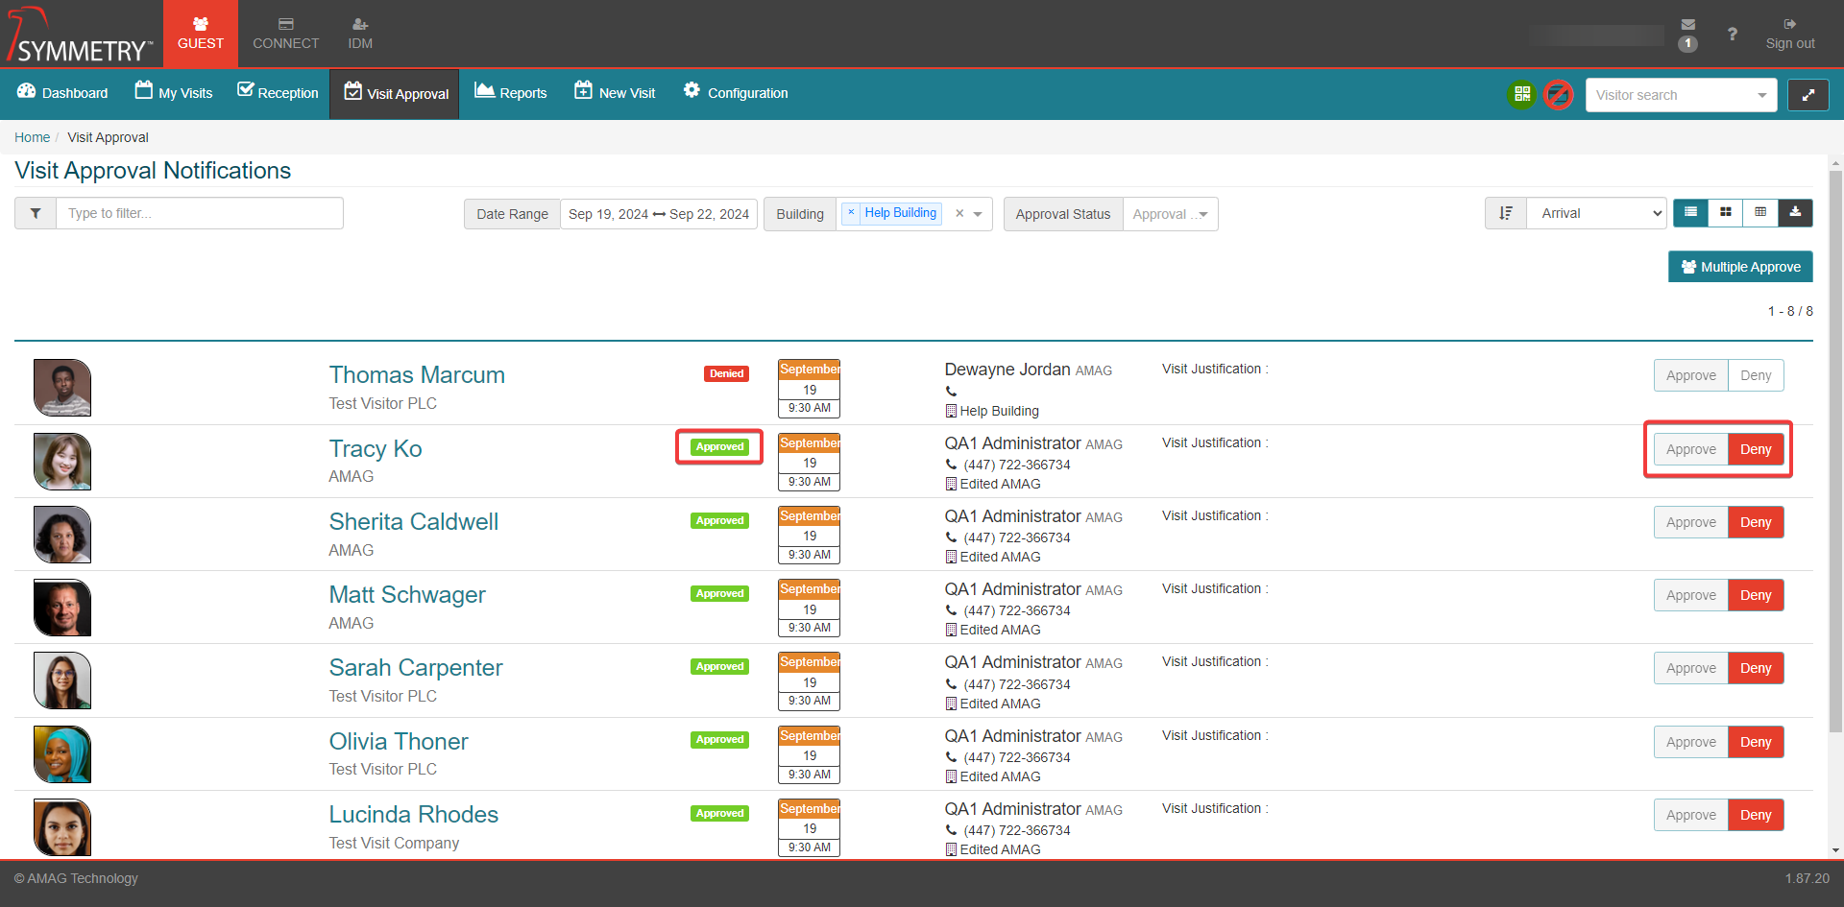Switch to table view layout
Screen dimensions: 1844x907
(1760, 213)
